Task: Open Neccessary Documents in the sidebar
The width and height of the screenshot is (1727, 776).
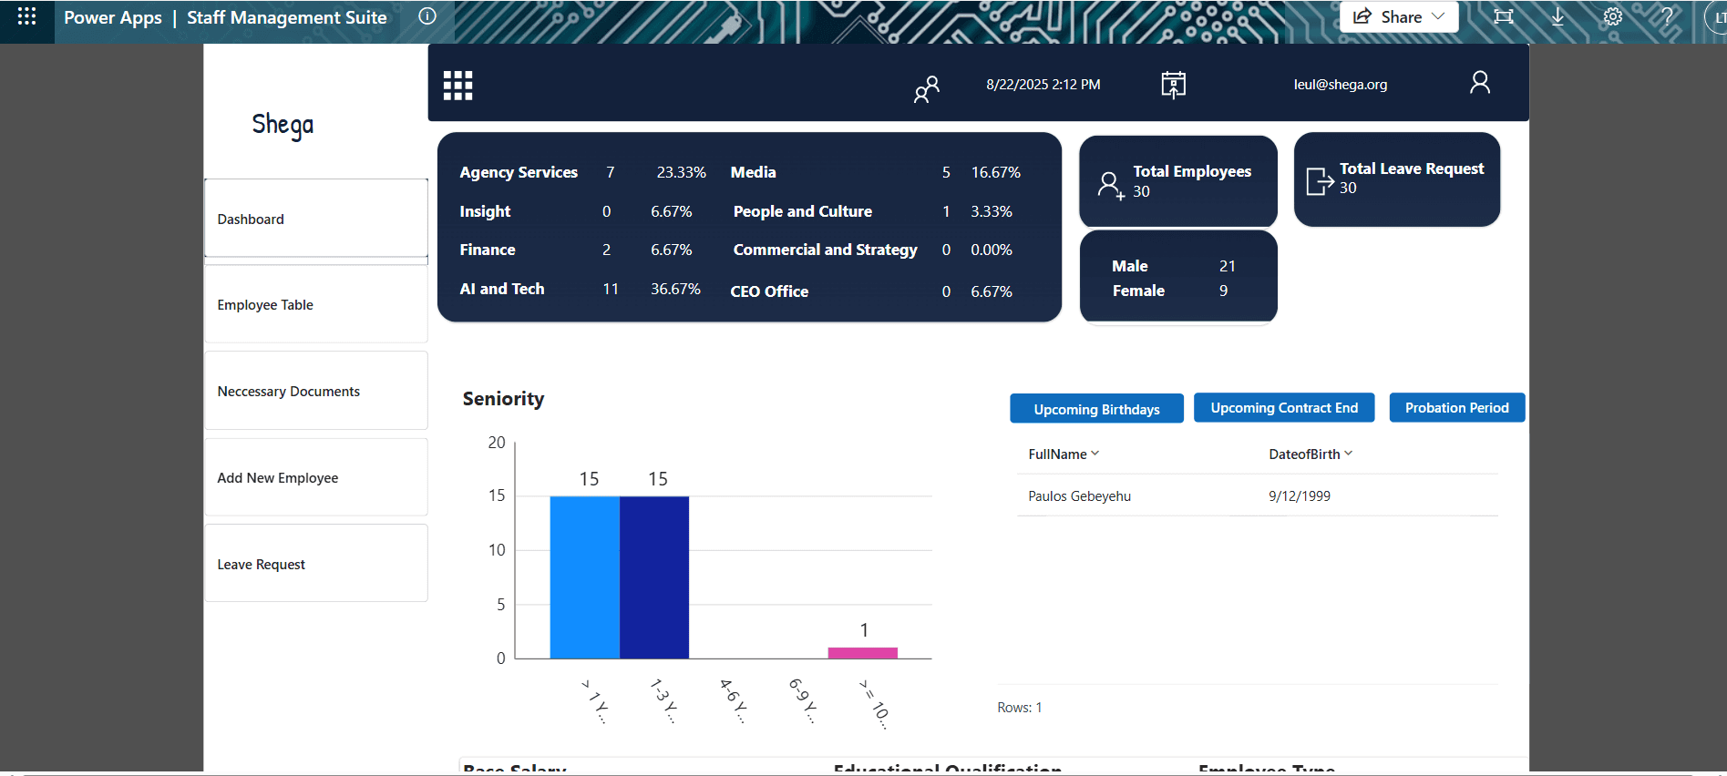Action: tap(316, 391)
